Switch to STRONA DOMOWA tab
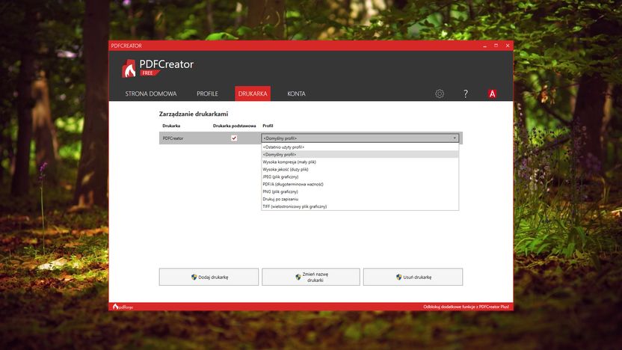 [x=151, y=93]
